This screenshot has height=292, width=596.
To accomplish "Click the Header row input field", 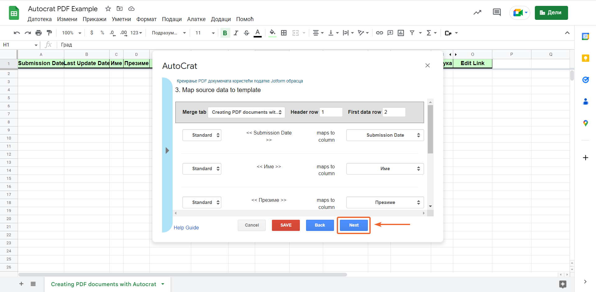I will coord(331,112).
